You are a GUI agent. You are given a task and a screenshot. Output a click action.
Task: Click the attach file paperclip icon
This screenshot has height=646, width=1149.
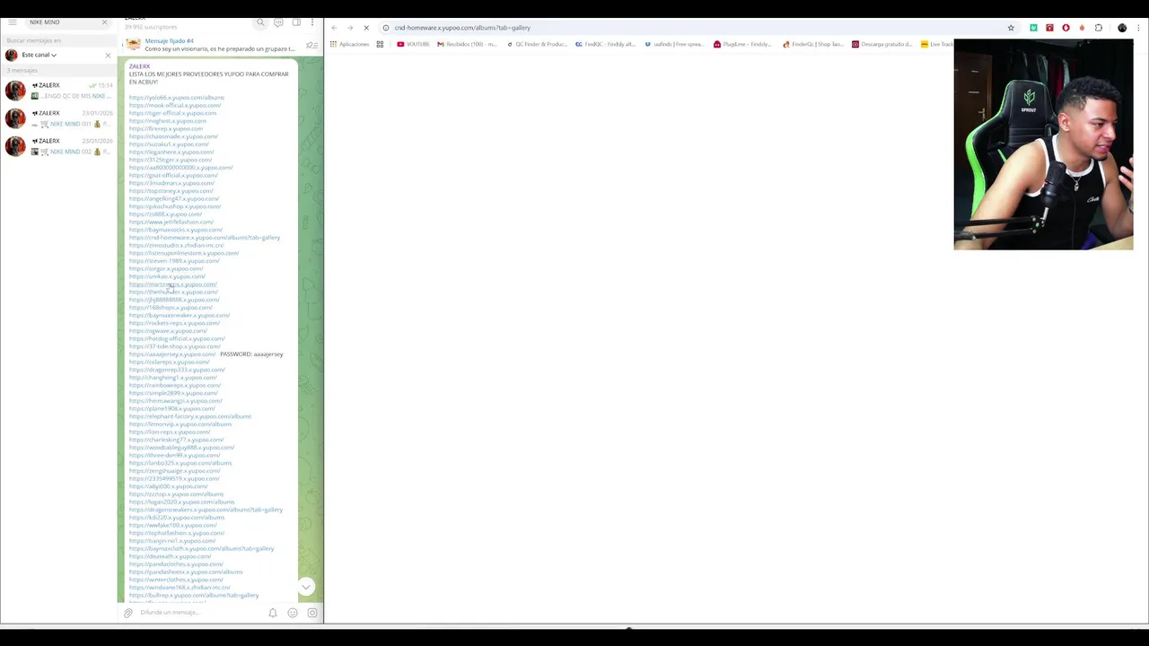[128, 613]
